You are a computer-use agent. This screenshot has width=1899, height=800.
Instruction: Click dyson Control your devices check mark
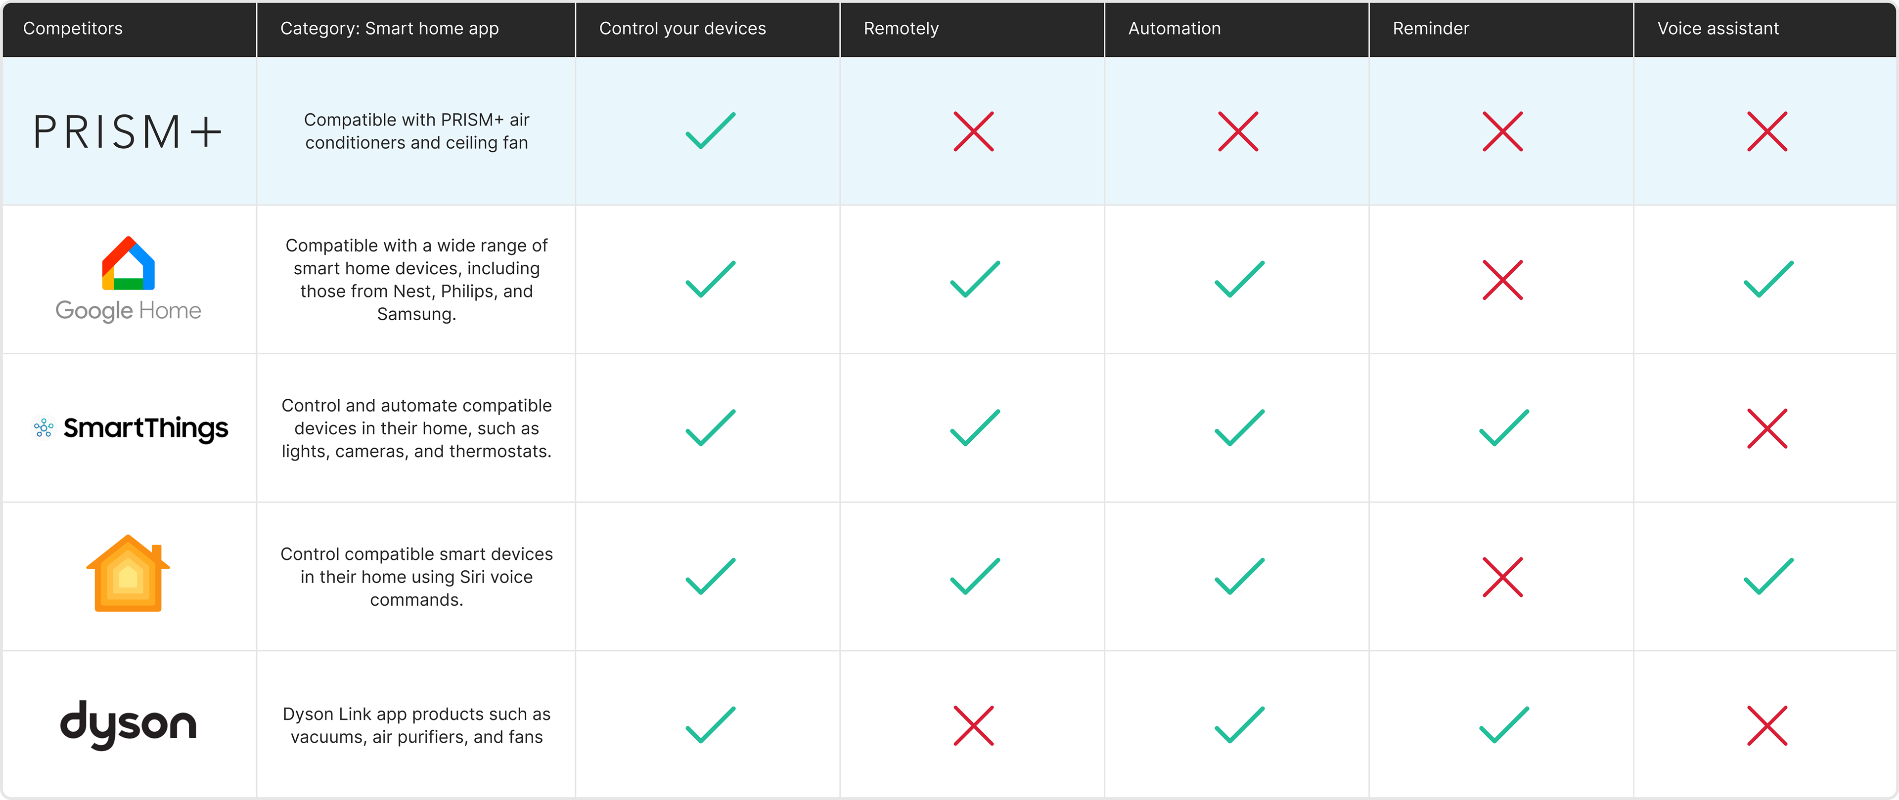tap(711, 725)
